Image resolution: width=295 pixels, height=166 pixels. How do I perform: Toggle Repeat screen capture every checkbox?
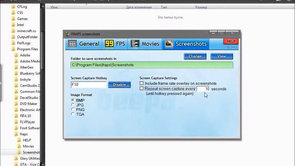click(x=142, y=89)
